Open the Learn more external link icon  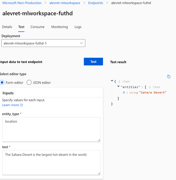[22, 105]
